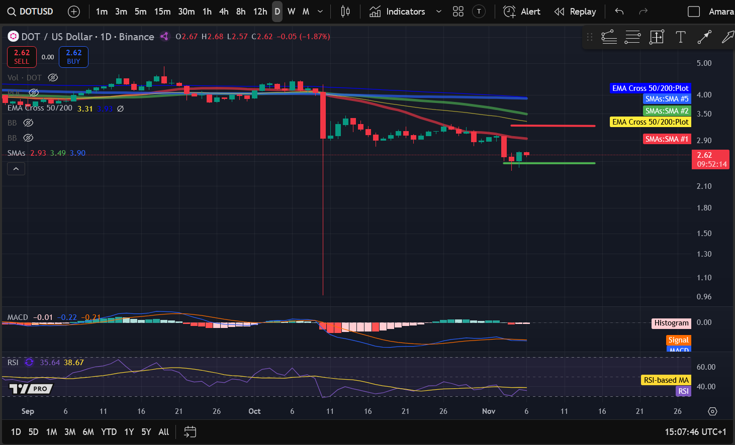This screenshot has width=735, height=445.
Task: Select the candlestick chart style icon
Action: 345,11
